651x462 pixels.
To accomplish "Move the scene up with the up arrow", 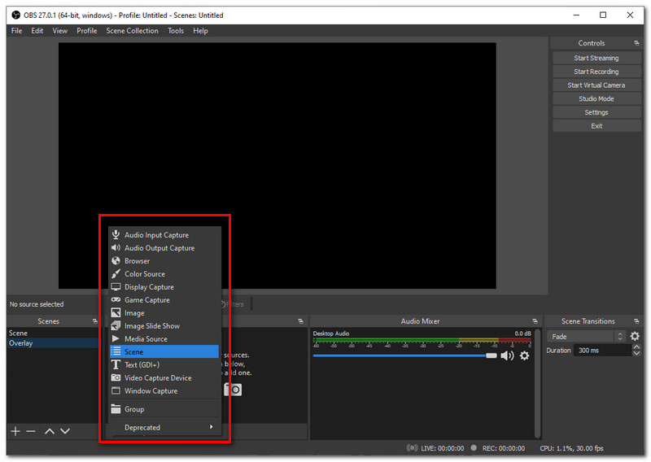I will (50, 431).
